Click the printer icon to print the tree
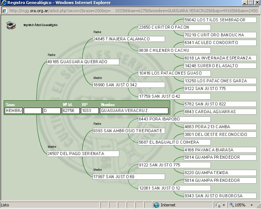This screenshot has width=261, height=209. 11,25
